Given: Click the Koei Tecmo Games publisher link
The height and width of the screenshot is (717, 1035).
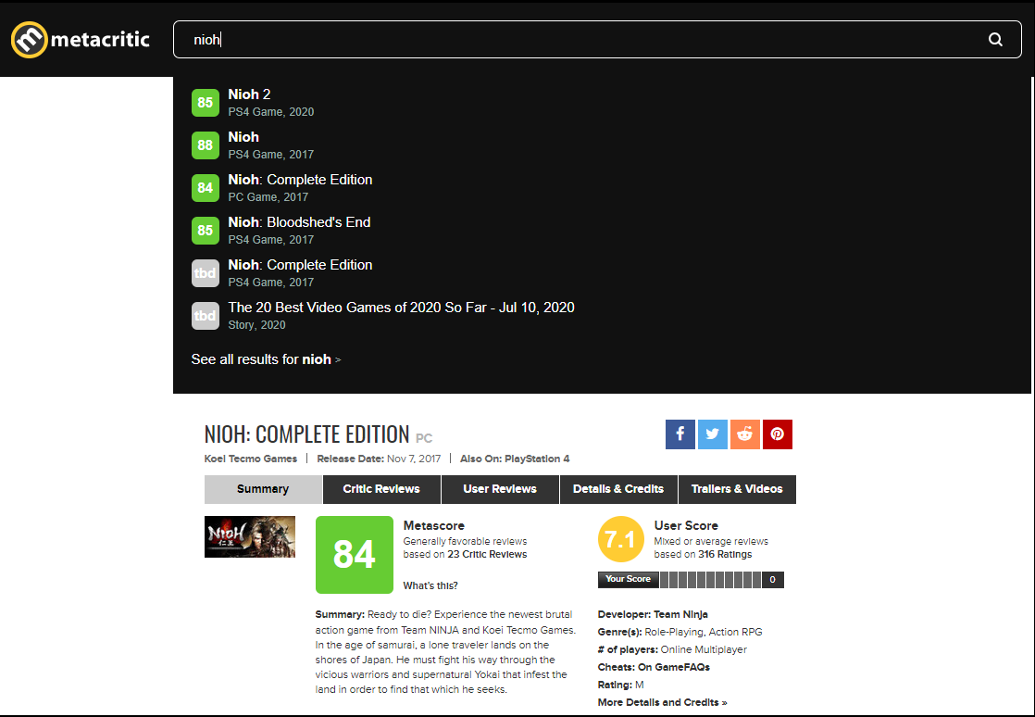Looking at the screenshot, I should coord(251,459).
